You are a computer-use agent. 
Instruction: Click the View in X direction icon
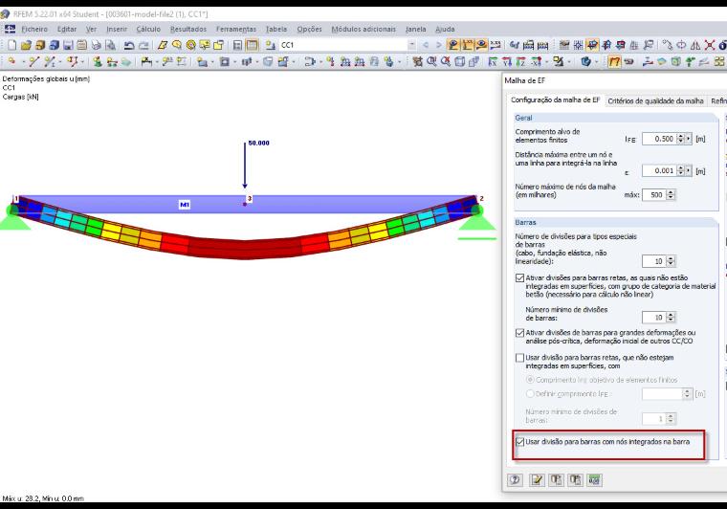click(x=493, y=61)
